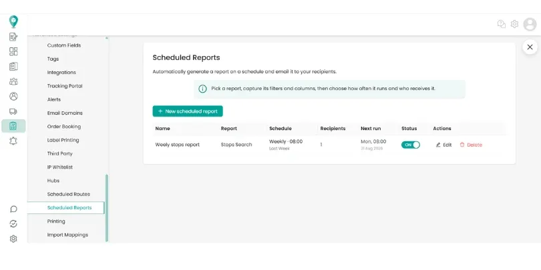Delete the Weely stops report
The image size is (541, 270).
[x=471, y=145]
